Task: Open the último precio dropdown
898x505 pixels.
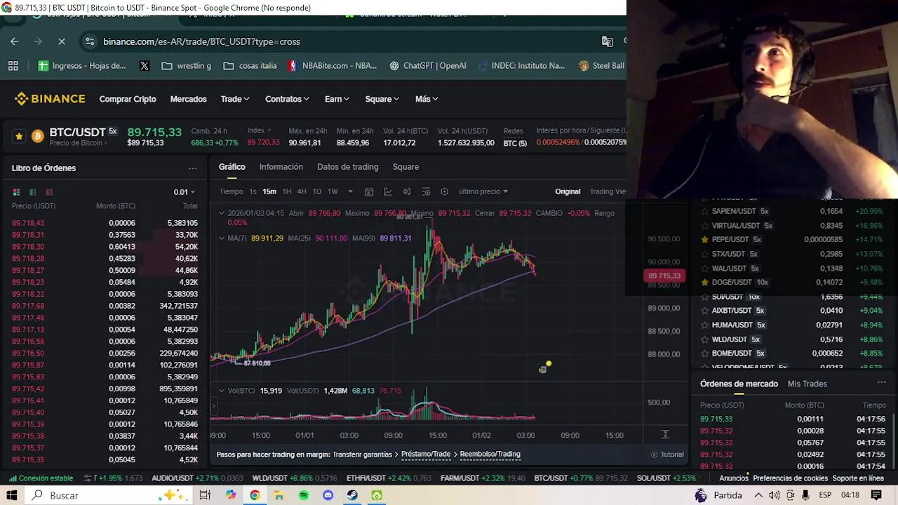Action: pos(483,191)
